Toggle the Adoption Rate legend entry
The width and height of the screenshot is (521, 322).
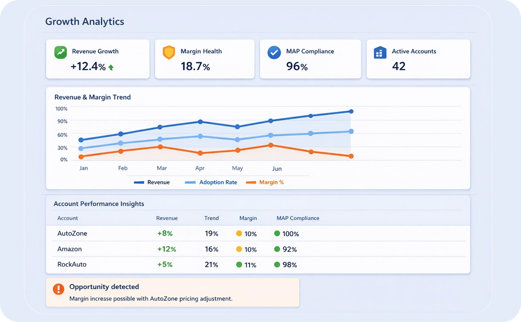[211, 183]
